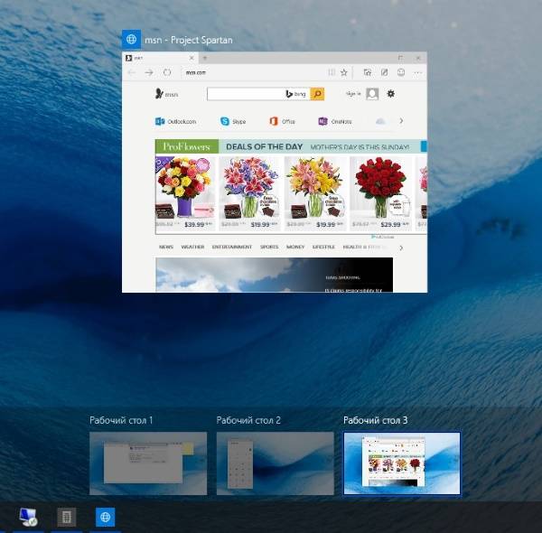Click the orange Bing search button

point(317,94)
